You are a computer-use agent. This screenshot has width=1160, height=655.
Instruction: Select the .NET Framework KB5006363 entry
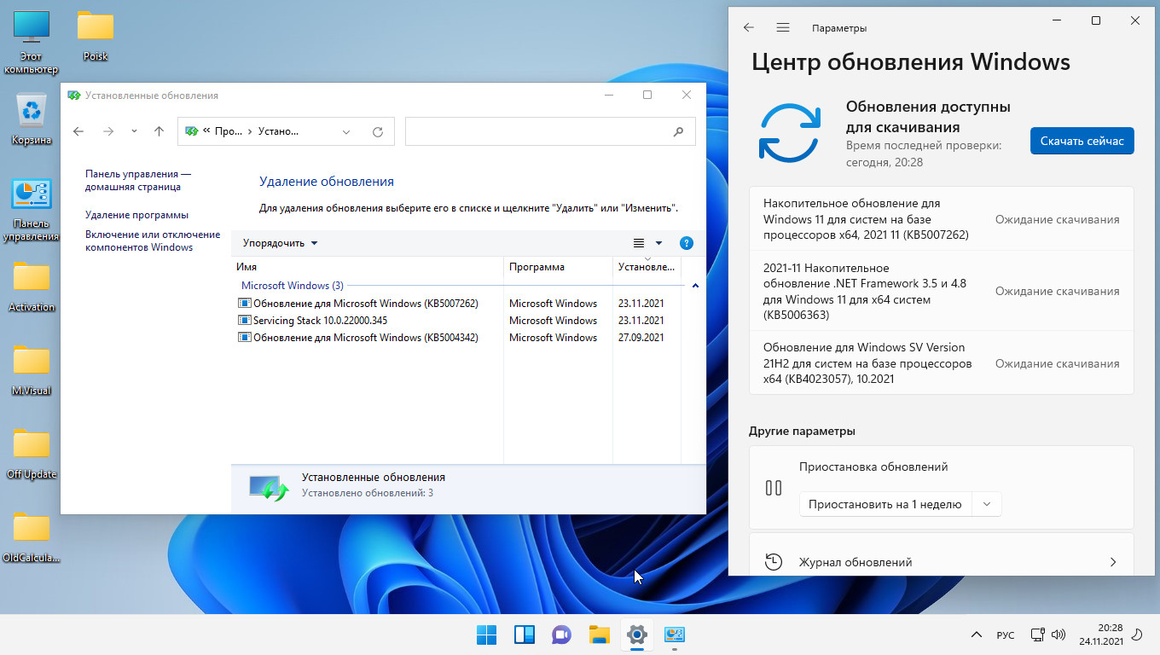click(x=942, y=291)
